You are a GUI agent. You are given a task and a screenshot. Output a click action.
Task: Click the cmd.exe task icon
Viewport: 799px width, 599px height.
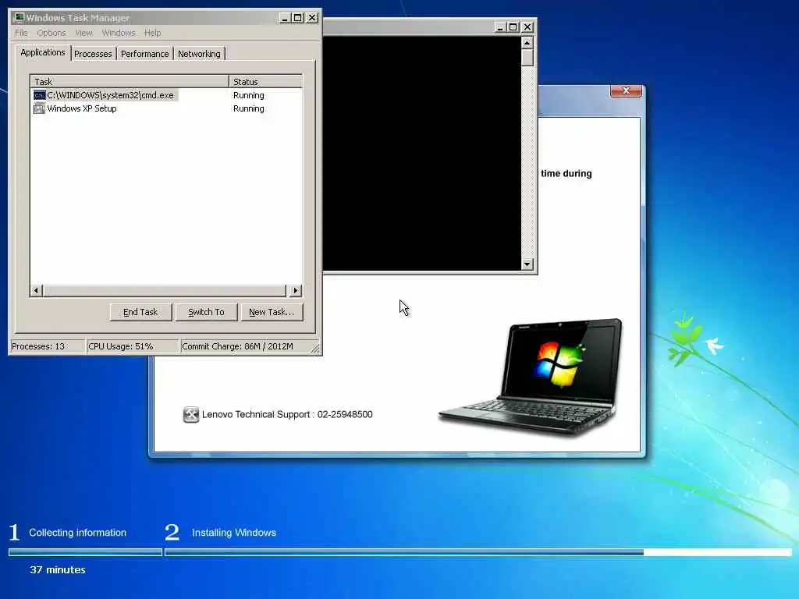pyautogui.click(x=39, y=95)
